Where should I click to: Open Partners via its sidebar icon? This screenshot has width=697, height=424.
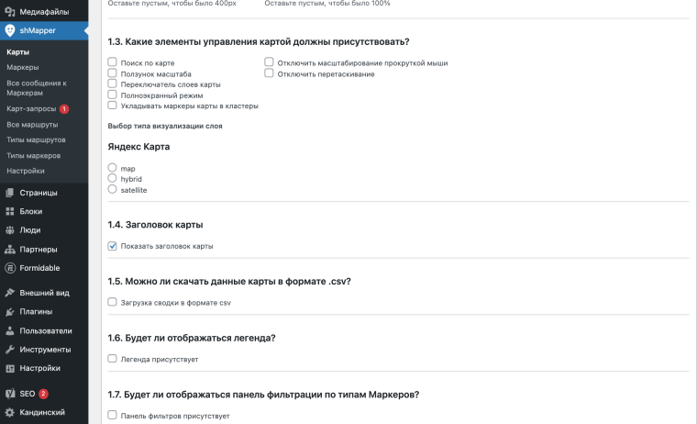coord(9,250)
